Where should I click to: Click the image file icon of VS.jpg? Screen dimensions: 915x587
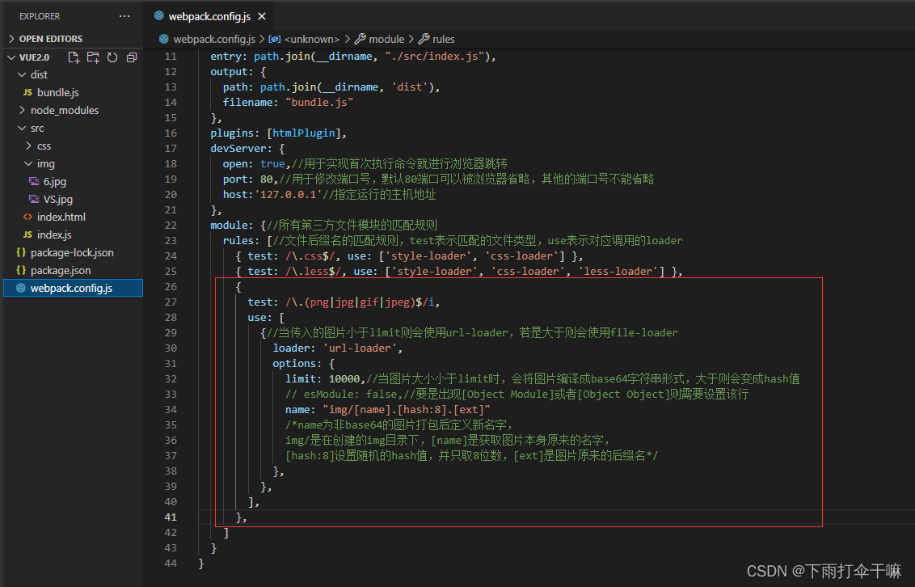pyautogui.click(x=35, y=199)
